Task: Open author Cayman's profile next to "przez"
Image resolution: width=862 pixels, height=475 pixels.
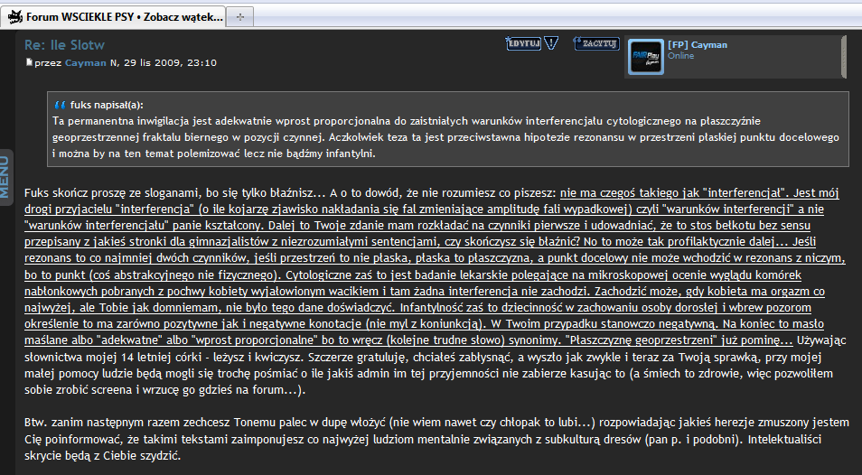Action: click(86, 63)
